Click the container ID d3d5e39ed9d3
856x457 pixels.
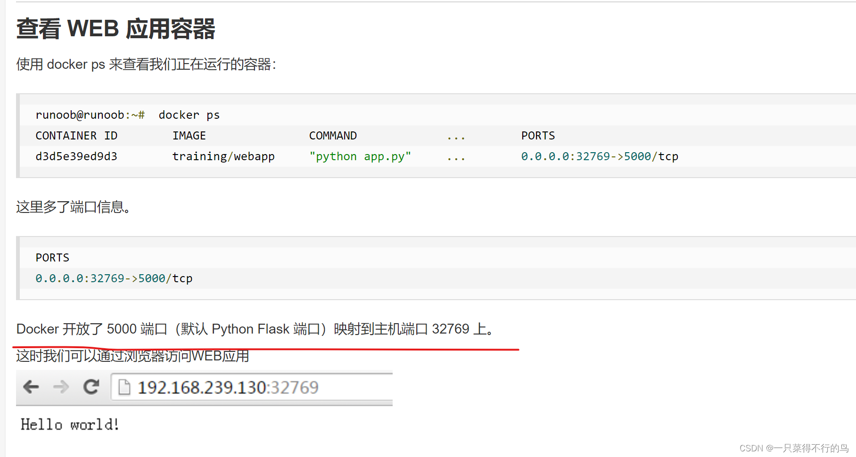[x=76, y=156]
